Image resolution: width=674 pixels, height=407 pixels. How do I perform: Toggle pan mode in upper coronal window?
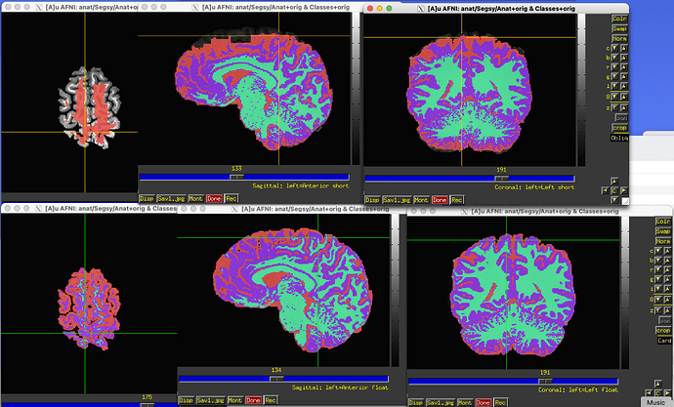tap(621, 118)
